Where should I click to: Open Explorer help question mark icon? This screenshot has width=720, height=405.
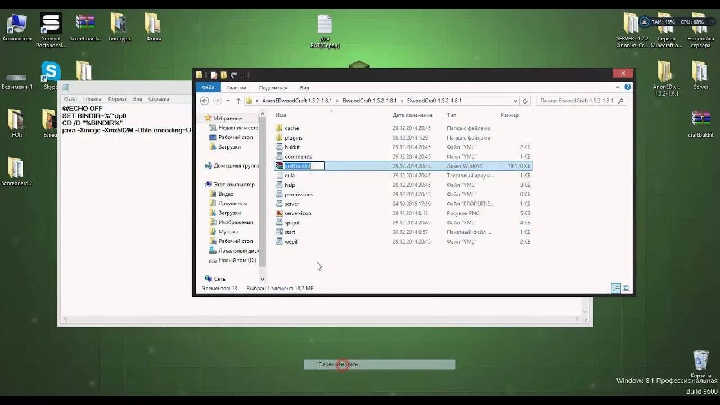pos(628,87)
